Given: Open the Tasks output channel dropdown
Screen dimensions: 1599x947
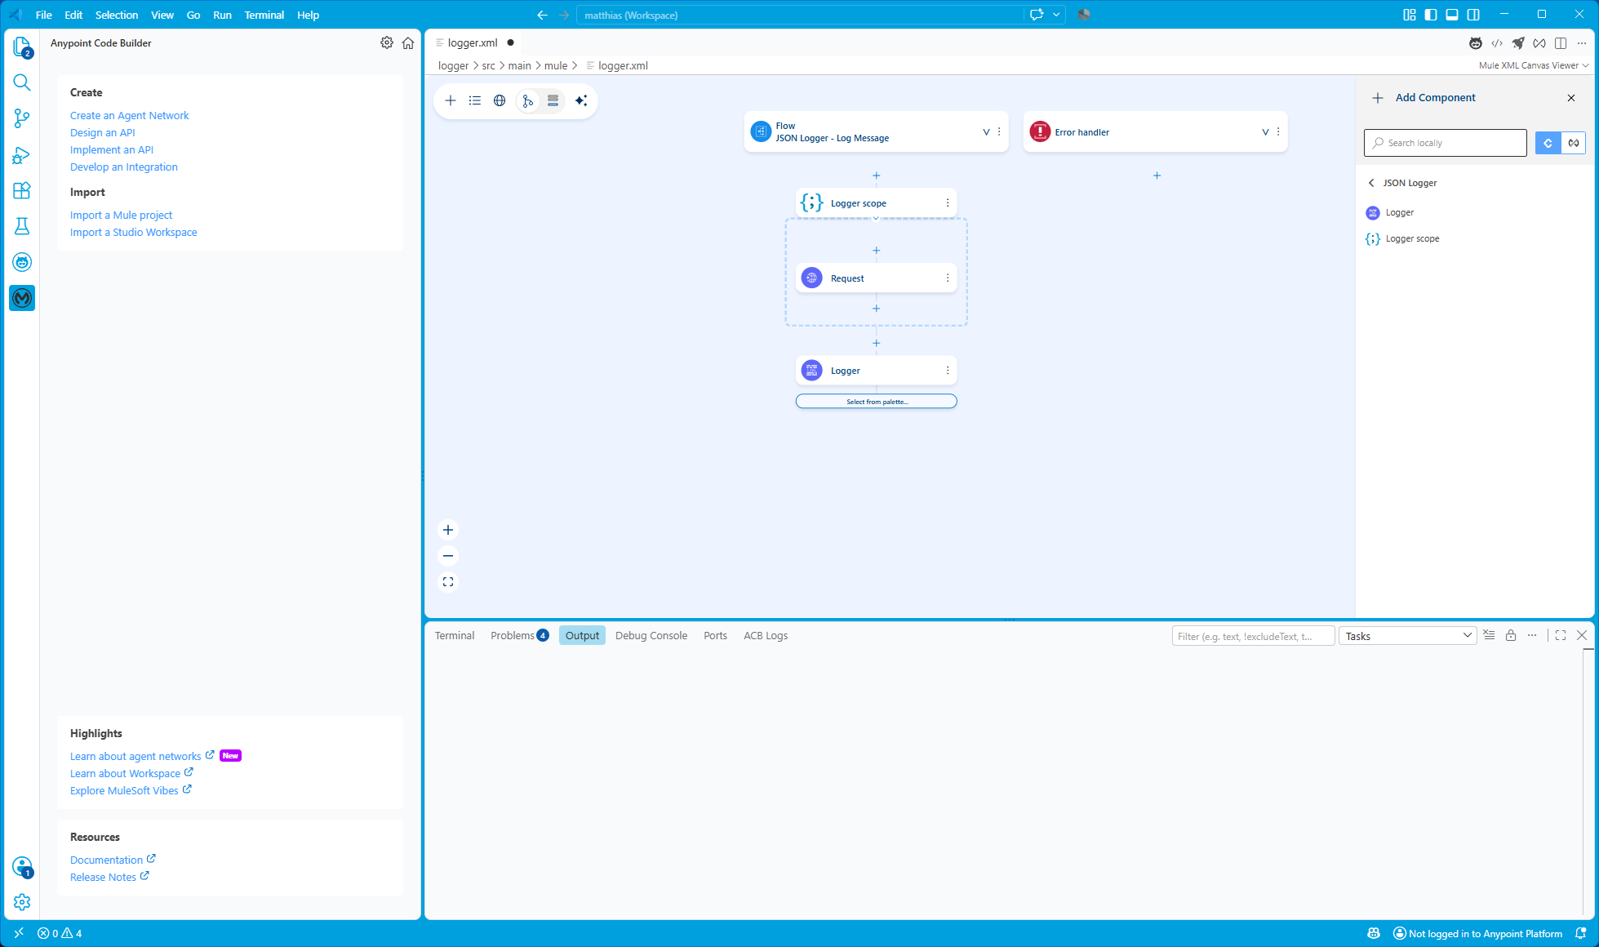Looking at the screenshot, I should 1408,636.
